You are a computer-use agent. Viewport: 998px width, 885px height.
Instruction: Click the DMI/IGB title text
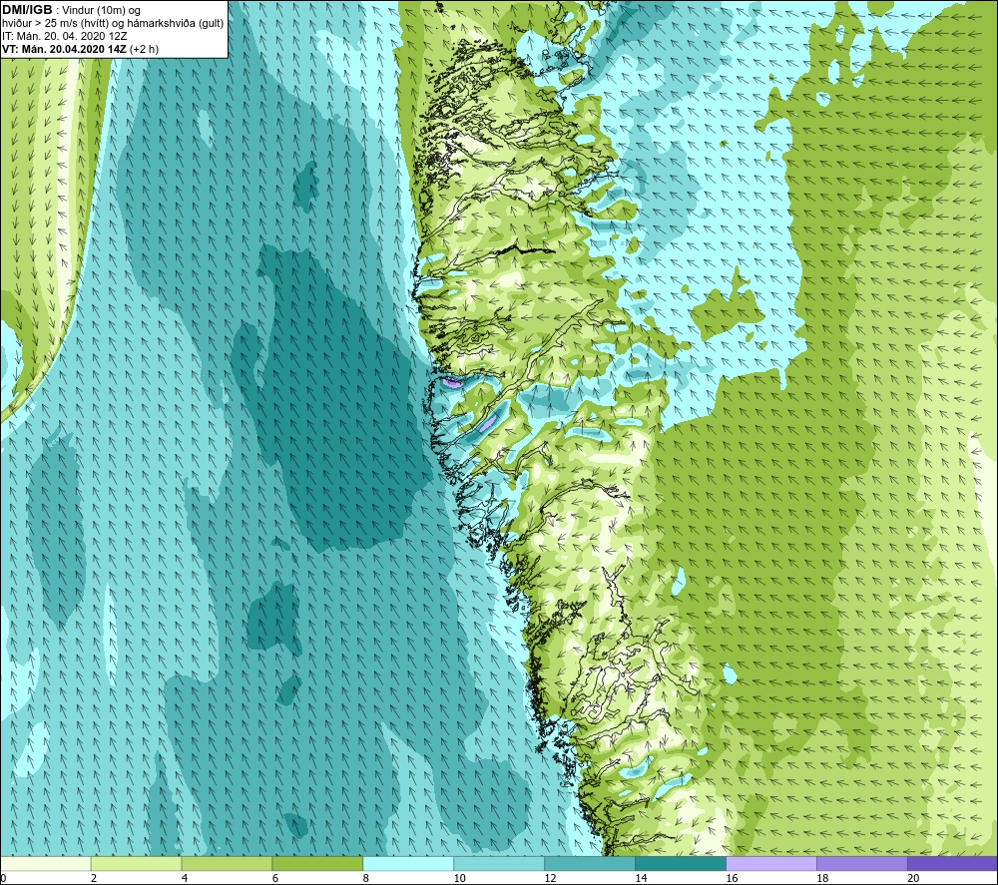27,10
